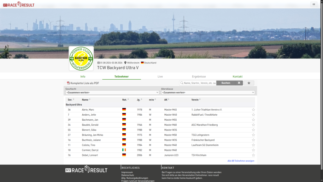323x182 pixels.
Task: Favorite Anders, Jette with star
Action: click(x=253, y=115)
